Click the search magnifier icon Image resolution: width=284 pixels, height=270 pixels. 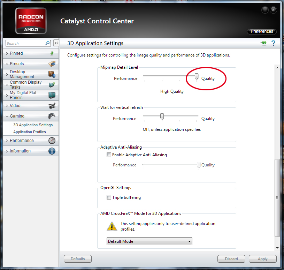pos(47,43)
